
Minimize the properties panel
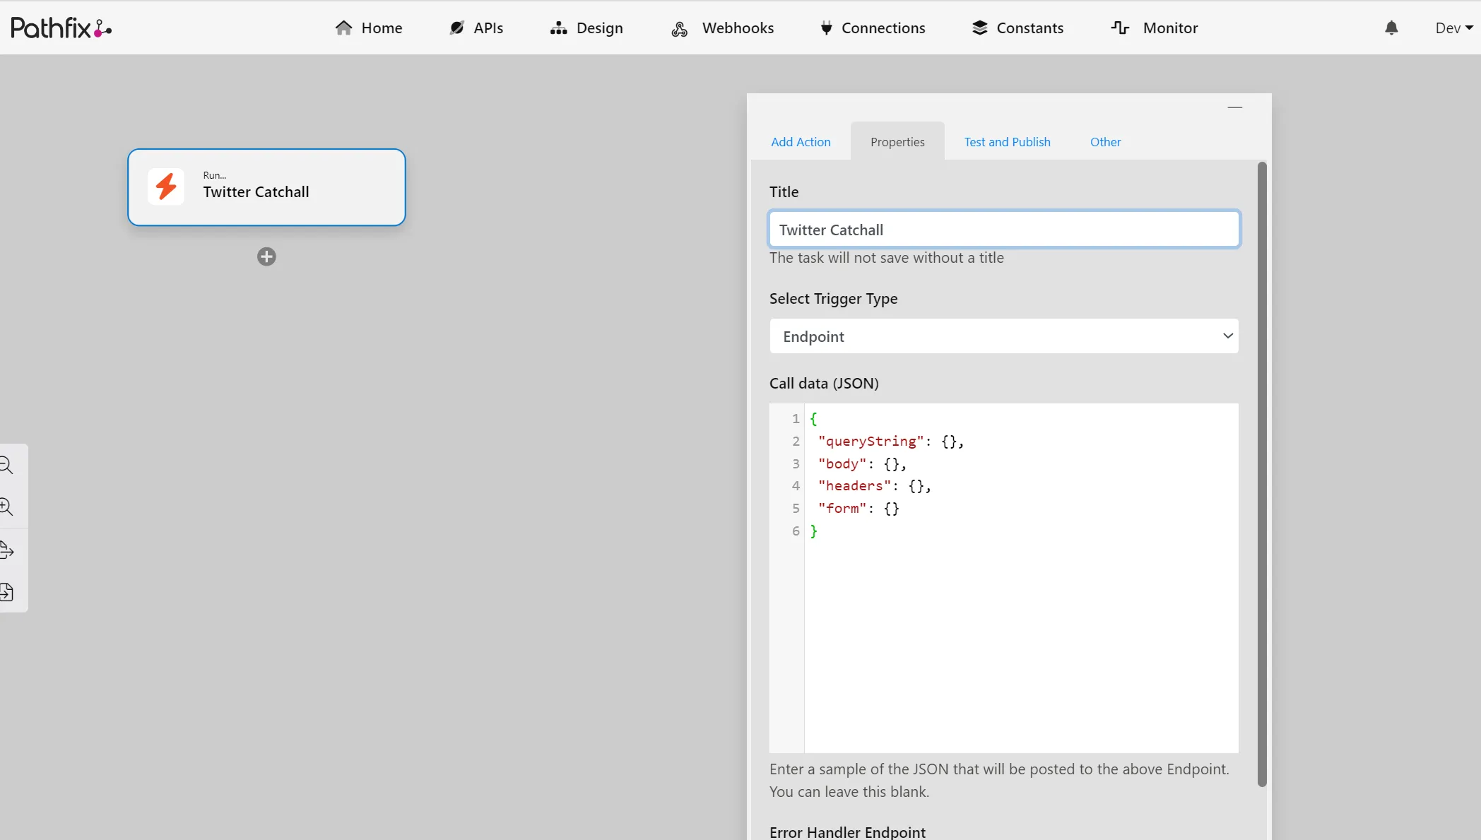(x=1235, y=107)
